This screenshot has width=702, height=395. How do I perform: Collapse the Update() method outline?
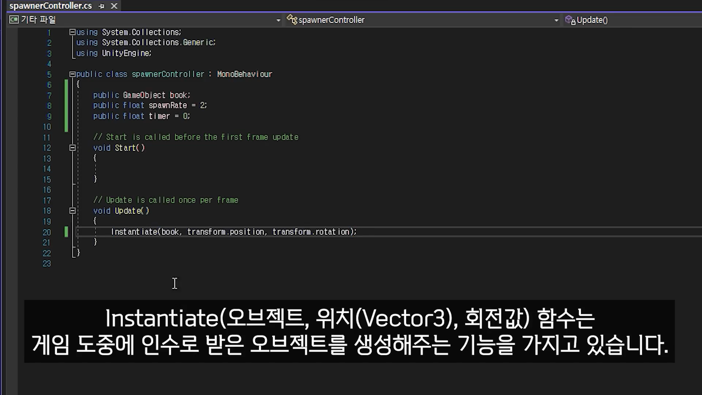(72, 211)
